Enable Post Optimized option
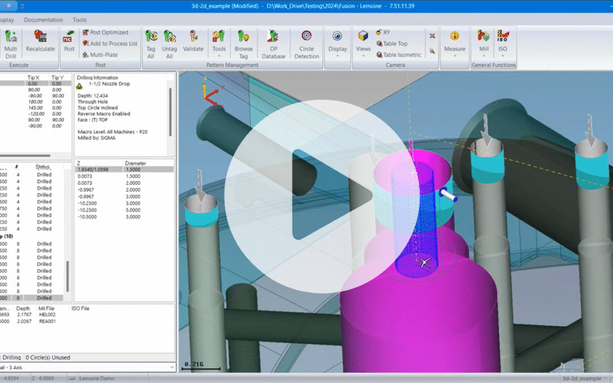This screenshot has width=613, height=383. click(x=109, y=32)
